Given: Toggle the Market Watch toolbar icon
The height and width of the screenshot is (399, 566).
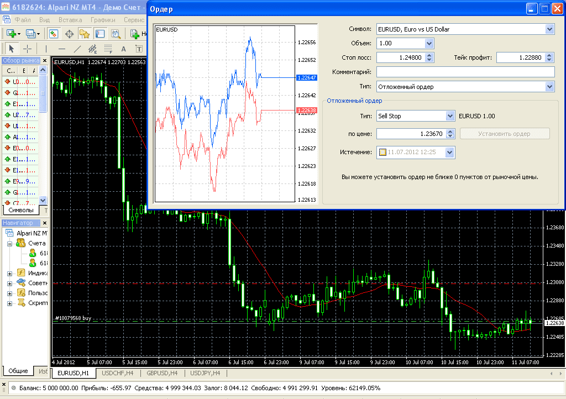Looking at the screenshot, I should pyautogui.click(x=54, y=34).
